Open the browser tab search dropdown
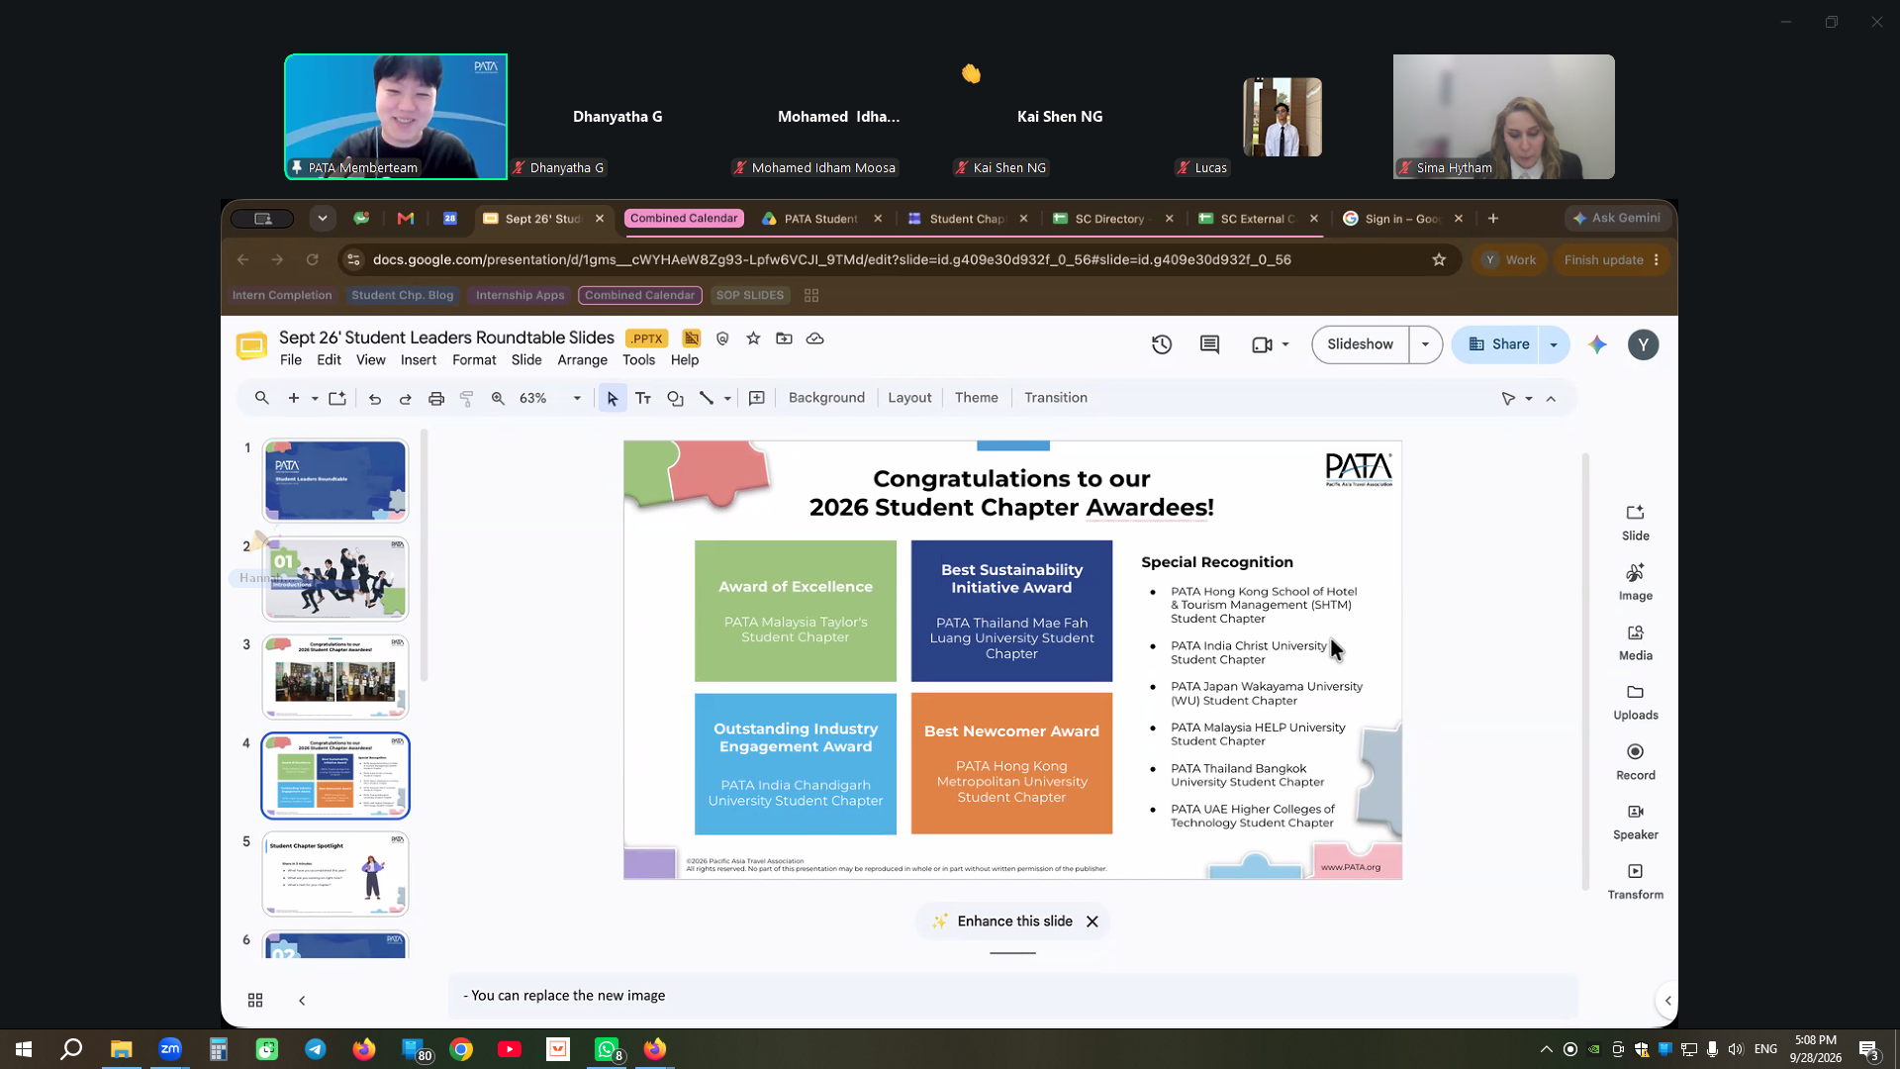Viewport: 1900px width, 1069px height. click(x=322, y=219)
